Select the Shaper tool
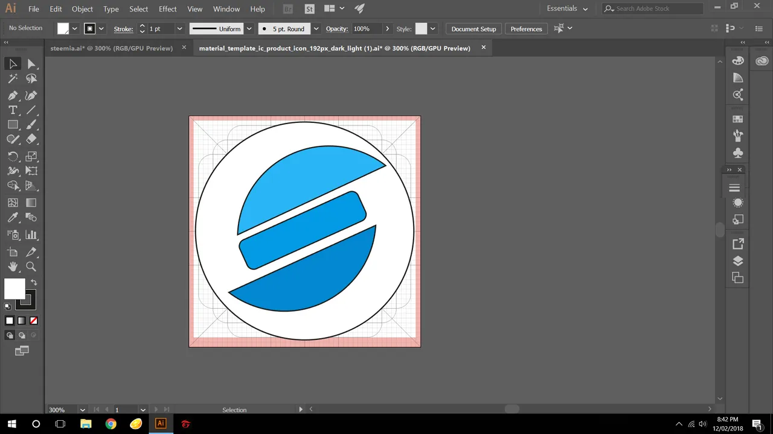The width and height of the screenshot is (773, 434). 13,139
